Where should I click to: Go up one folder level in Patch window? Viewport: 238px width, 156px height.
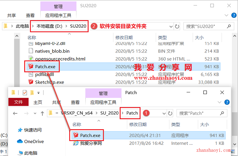click(x=42, y=113)
